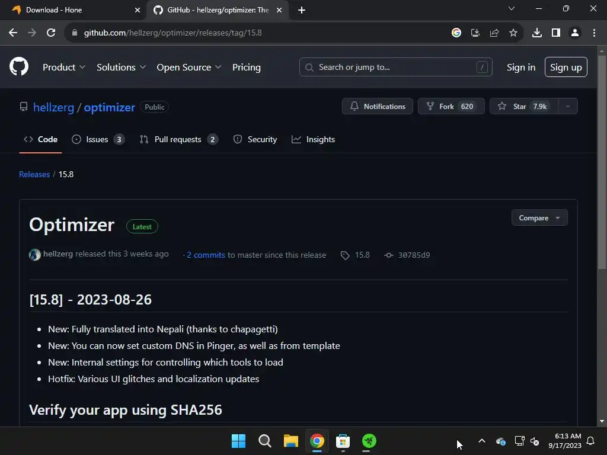Click hellzerg author name in release
The height and width of the screenshot is (455, 607).
point(58,254)
